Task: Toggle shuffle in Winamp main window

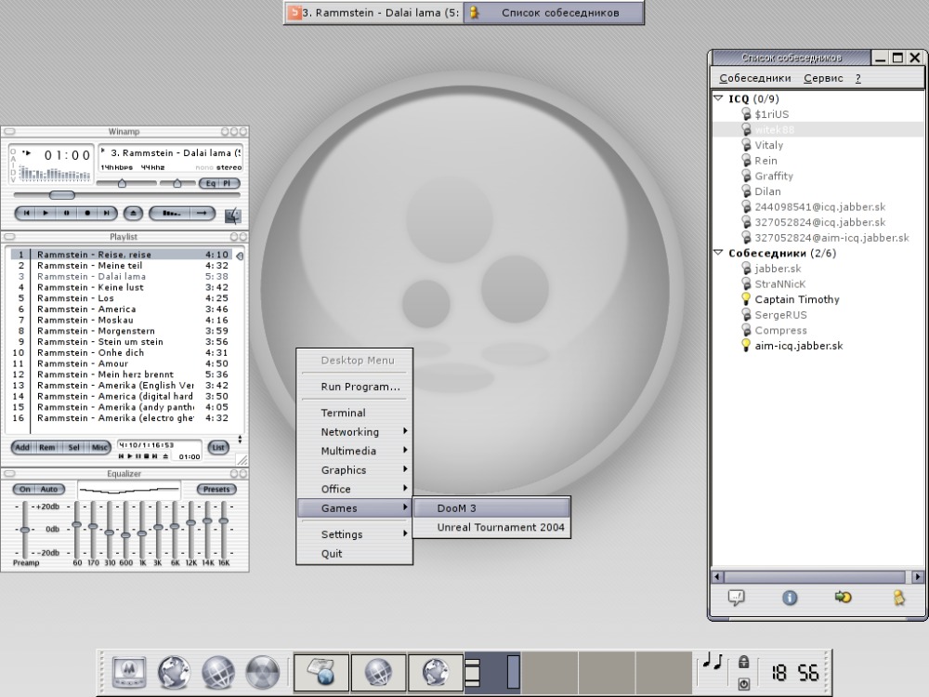Action: point(171,213)
